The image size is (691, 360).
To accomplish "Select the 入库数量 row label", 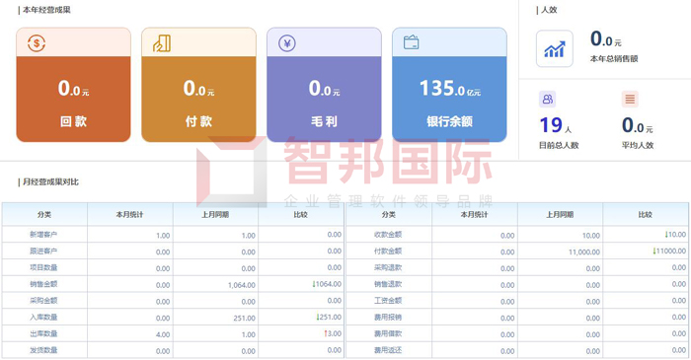I will [x=43, y=317].
